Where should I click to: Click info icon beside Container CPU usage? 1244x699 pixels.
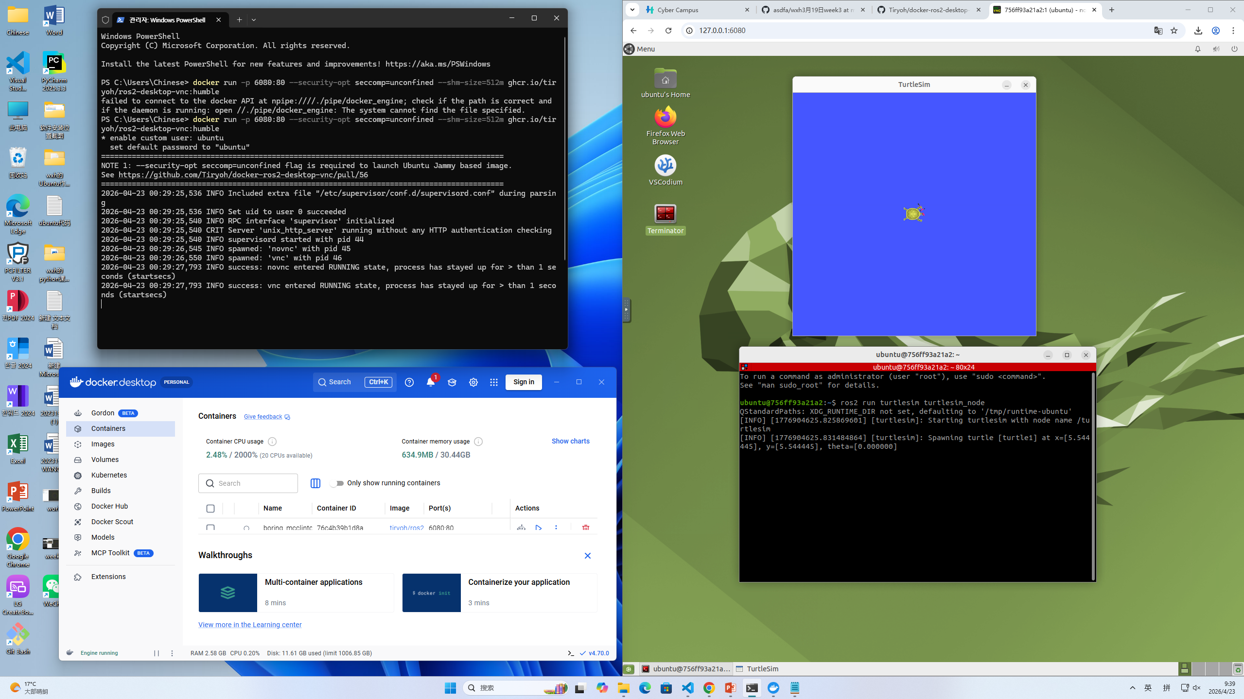(x=272, y=442)
